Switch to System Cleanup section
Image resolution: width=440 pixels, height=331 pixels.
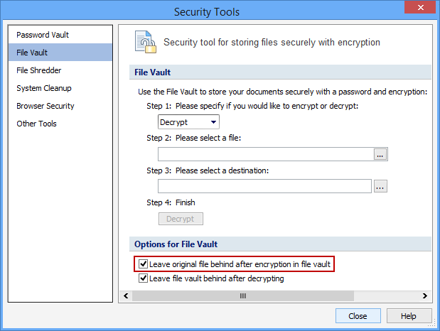click(x=44, y=88)
